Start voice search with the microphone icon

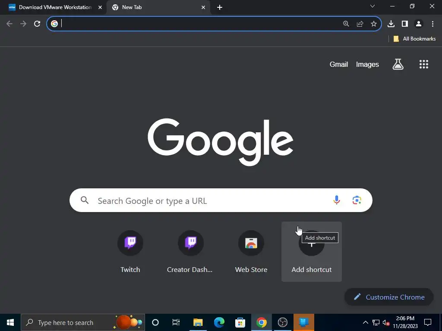[337, 200]
